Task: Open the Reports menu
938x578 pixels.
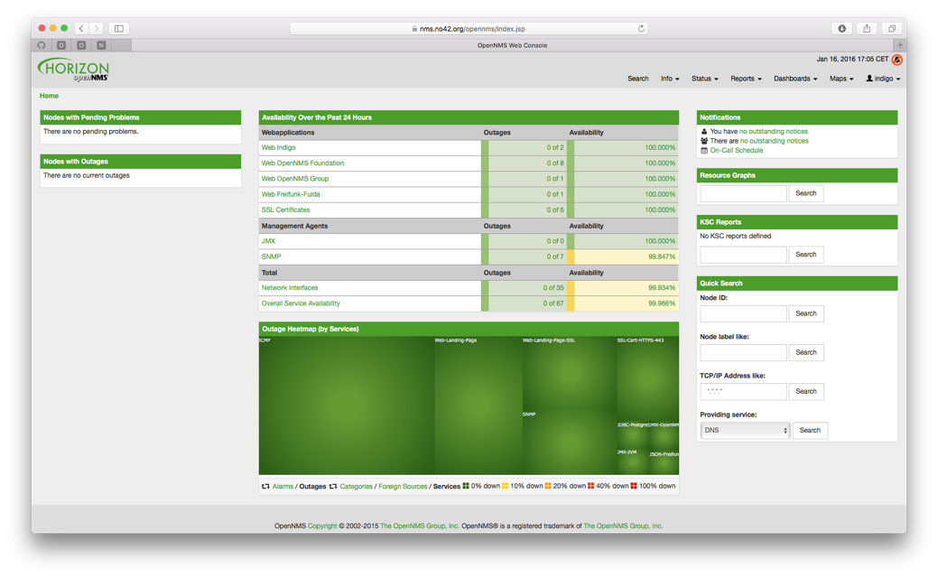Action: [x=746, y=79]
